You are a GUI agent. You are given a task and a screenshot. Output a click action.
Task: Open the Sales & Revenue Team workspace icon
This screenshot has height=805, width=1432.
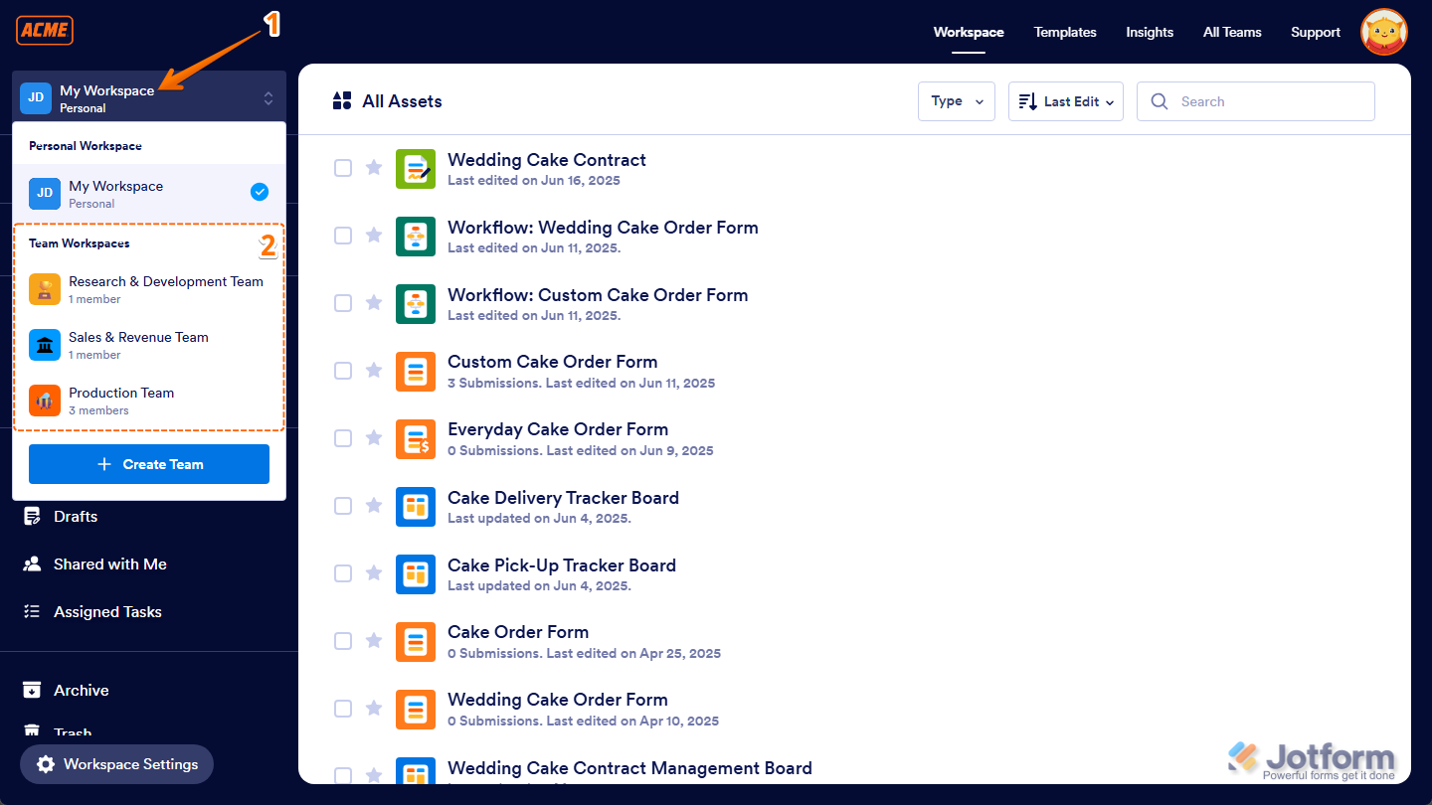(45, 345)
